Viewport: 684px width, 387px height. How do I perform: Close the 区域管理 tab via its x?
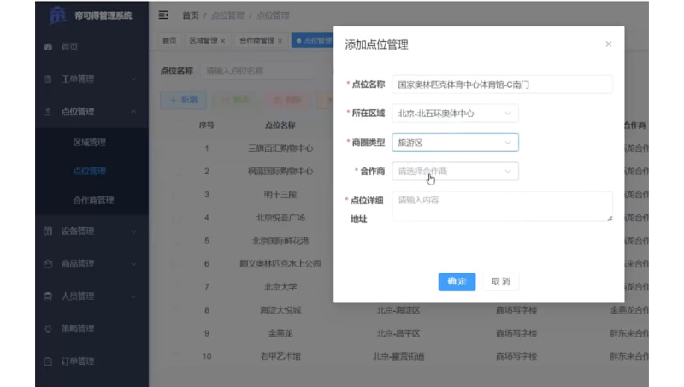click(x=223, y=41)
